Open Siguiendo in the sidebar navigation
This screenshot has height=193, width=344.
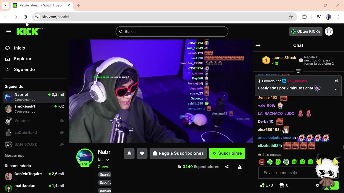[x=24, y=69]
